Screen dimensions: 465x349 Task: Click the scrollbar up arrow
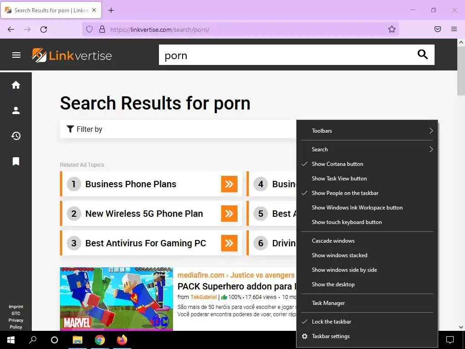click(461, 42)
